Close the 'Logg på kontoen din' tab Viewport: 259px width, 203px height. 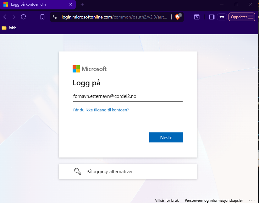71,5
